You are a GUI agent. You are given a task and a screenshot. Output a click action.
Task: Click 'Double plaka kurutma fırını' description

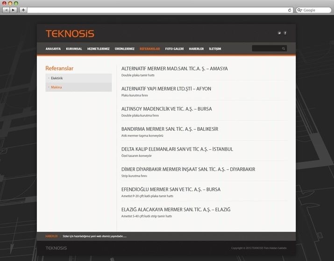[x=140, y=116]
